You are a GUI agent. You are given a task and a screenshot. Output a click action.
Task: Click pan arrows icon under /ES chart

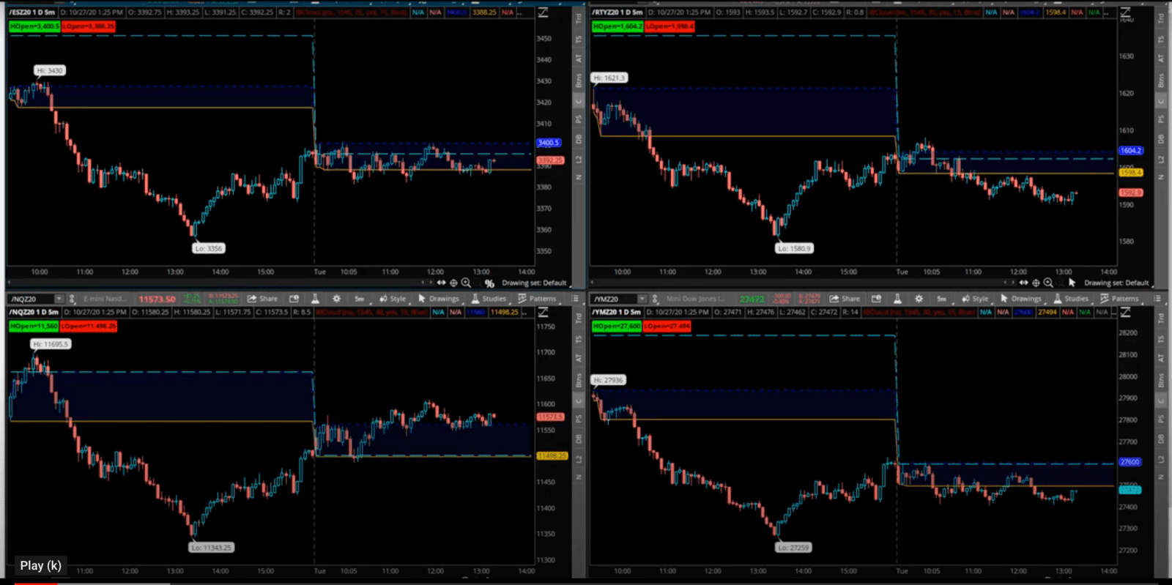tap(441, 283)
